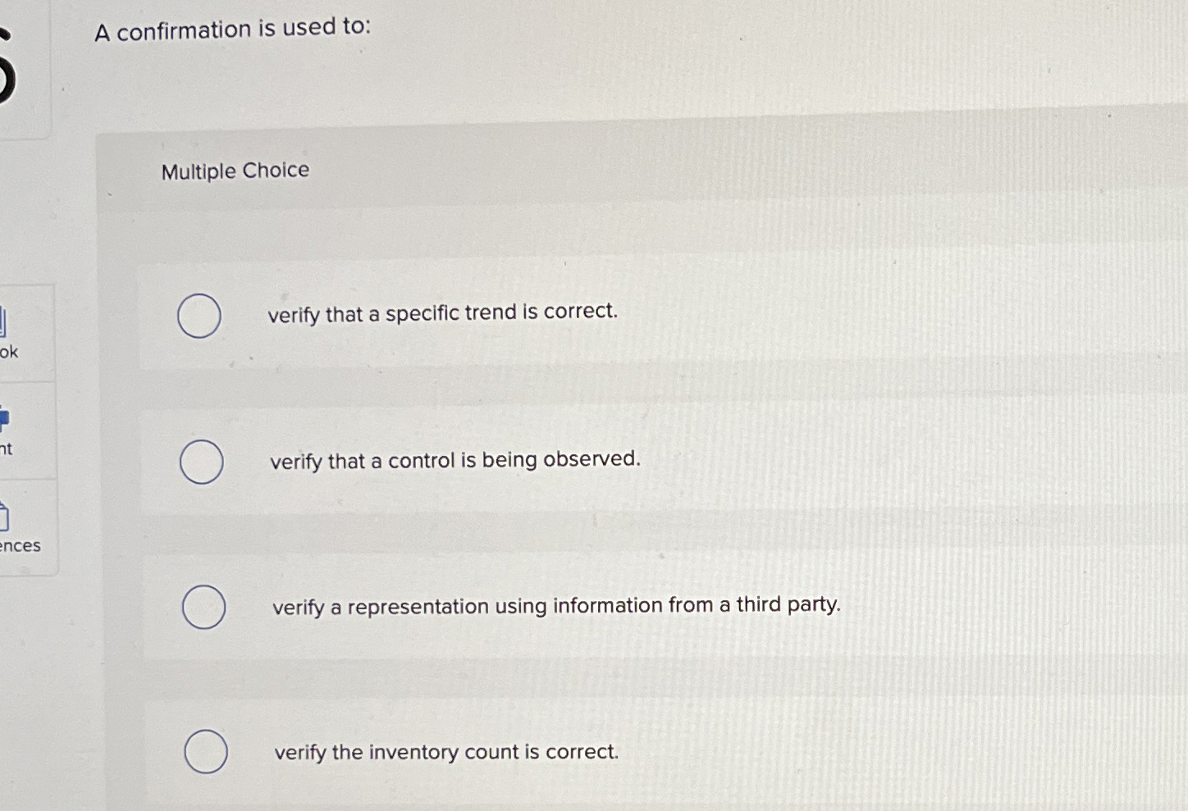
Task: Select the 'verify that a specific trend is correct' option
Action: coord(199,317)
